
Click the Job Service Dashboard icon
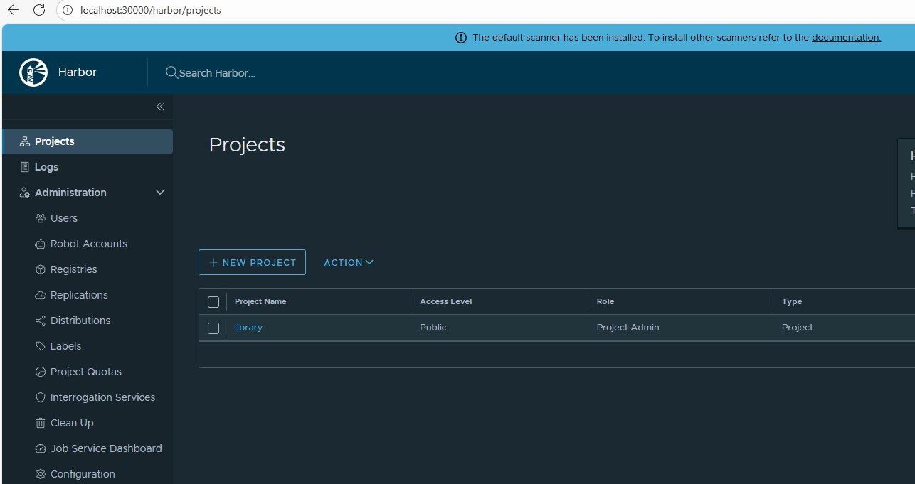click(x=41, y=448)
